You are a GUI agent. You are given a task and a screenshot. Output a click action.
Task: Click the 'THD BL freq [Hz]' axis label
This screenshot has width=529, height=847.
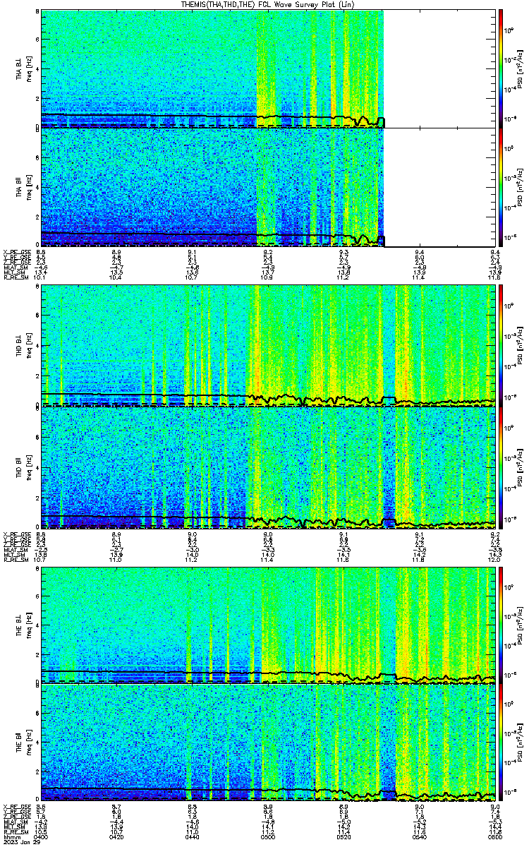(23, 347)
